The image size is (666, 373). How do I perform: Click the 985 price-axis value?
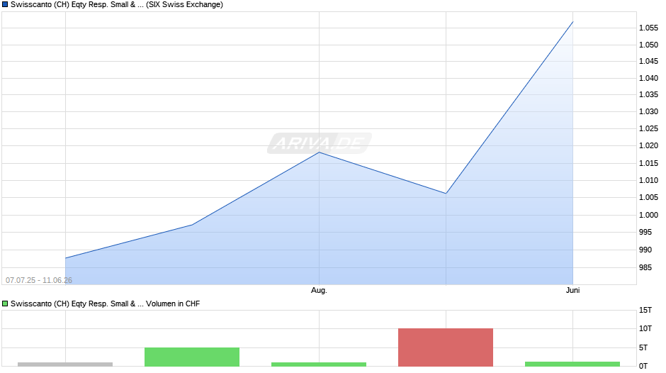645,267
